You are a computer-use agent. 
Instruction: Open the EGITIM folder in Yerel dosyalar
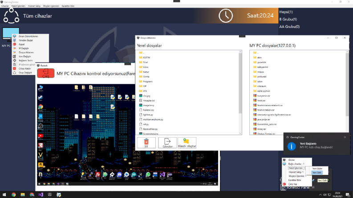click(146, 57)
